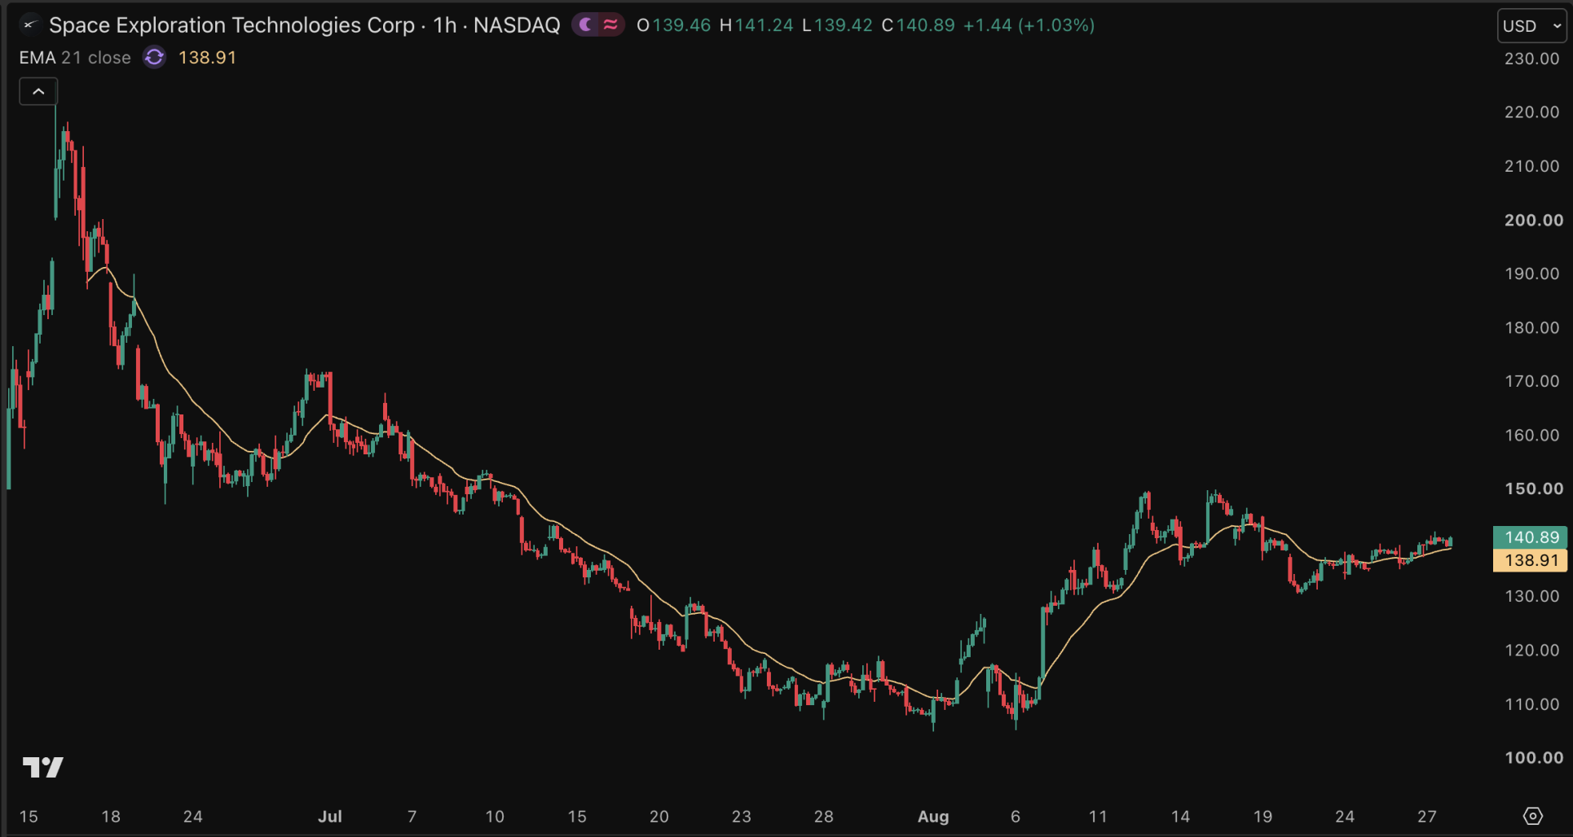
Task: Click the EMA legend value 138.91
Action: pyautogui.click(x=207, y=58)
